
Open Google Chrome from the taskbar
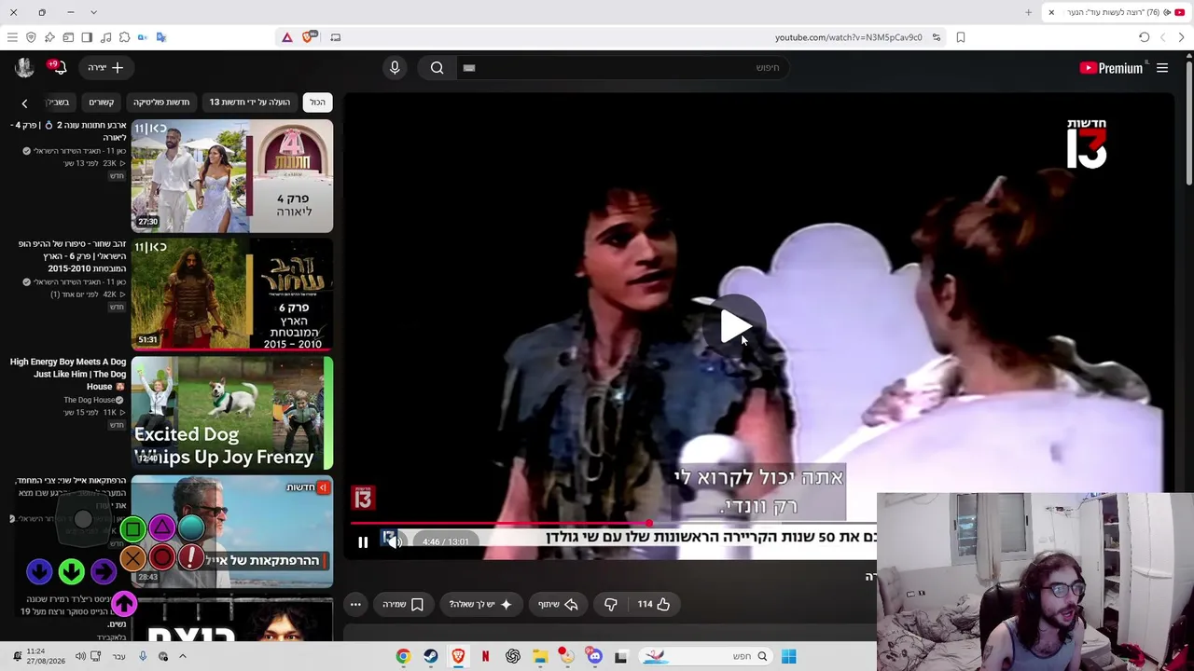click(403, 656)
